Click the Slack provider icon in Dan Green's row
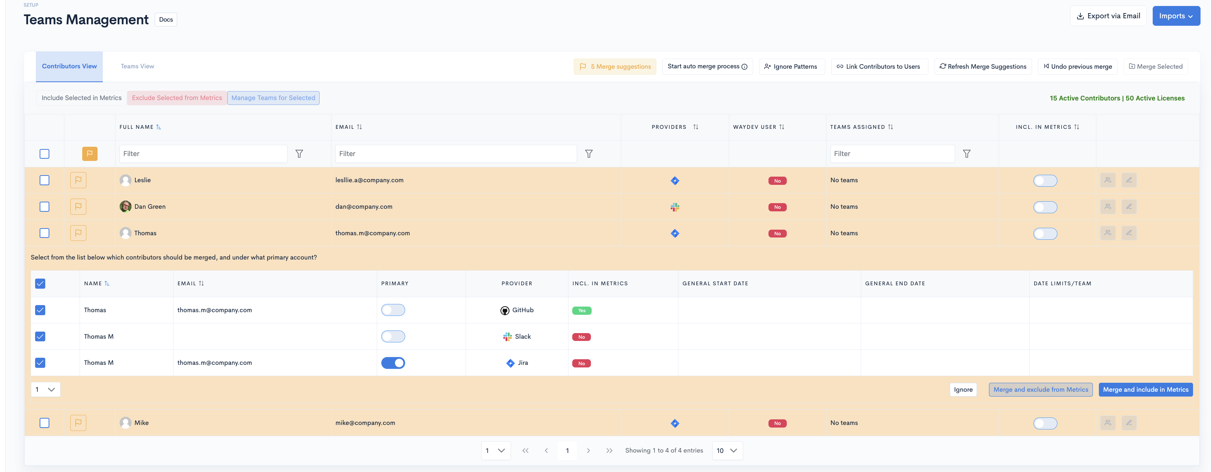This screenshot has width=1211, height=472. point(675,206)
